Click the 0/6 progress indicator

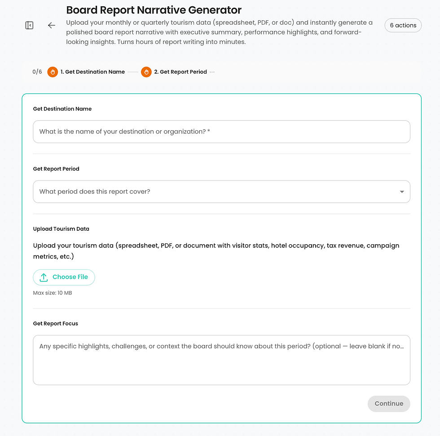coord(36,72)
